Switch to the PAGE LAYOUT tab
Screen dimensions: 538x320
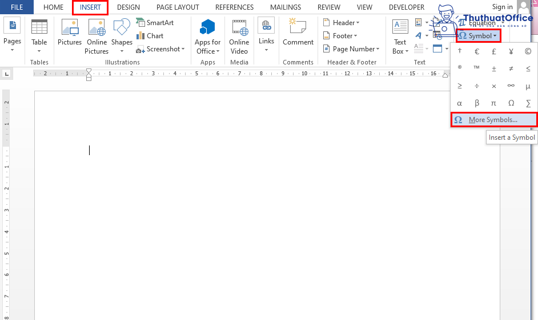pyautogui.click(x=178, y=7)
